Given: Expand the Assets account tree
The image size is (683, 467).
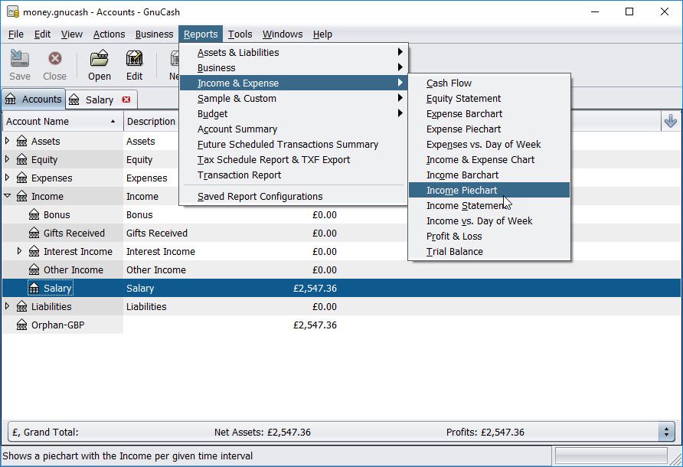Looking at the screenshot, I should coord(6,141).
